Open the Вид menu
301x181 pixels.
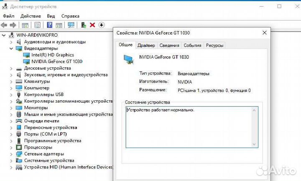coord(51,16)
